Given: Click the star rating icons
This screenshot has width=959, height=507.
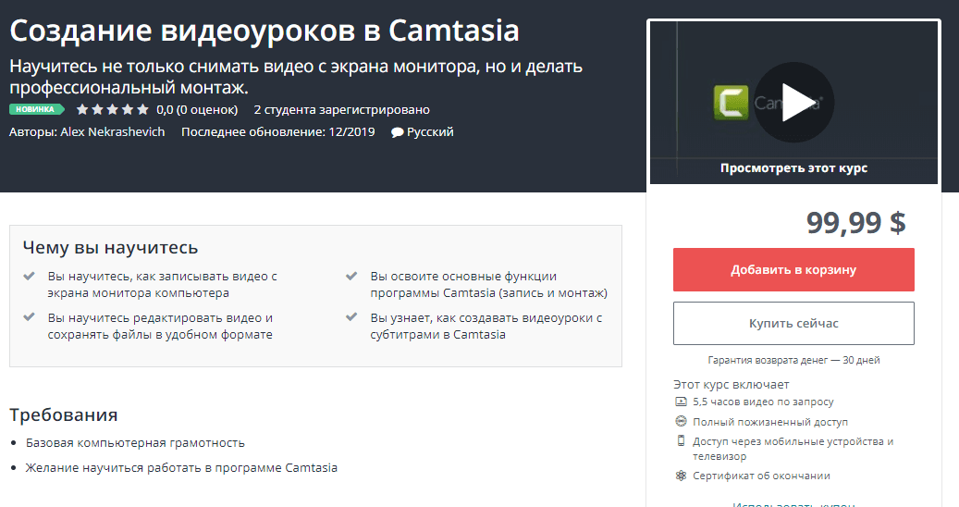Looking at the screenshot, I should [x=113, y=109].
